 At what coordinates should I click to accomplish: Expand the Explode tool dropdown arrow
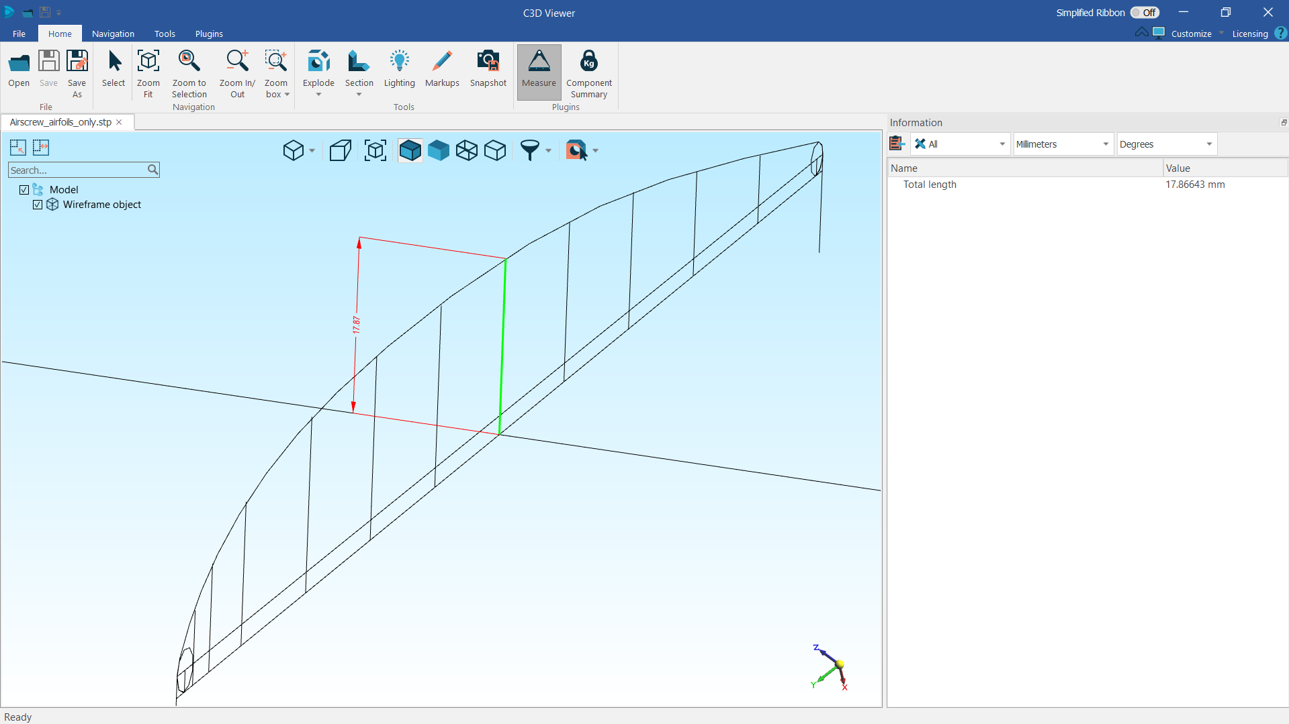pyautogui.click(x=318, y=95)
